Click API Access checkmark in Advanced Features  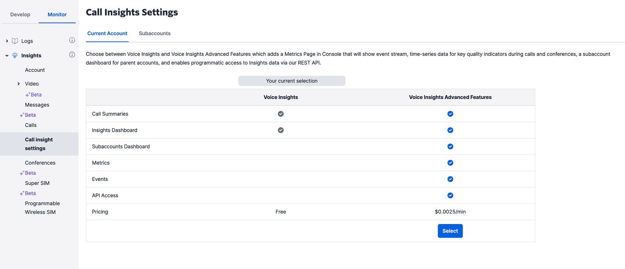pos(450,195)
